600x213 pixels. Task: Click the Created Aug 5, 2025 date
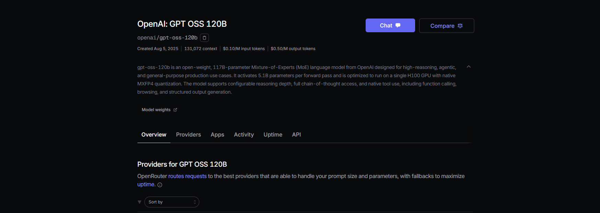tap(158, 49)
